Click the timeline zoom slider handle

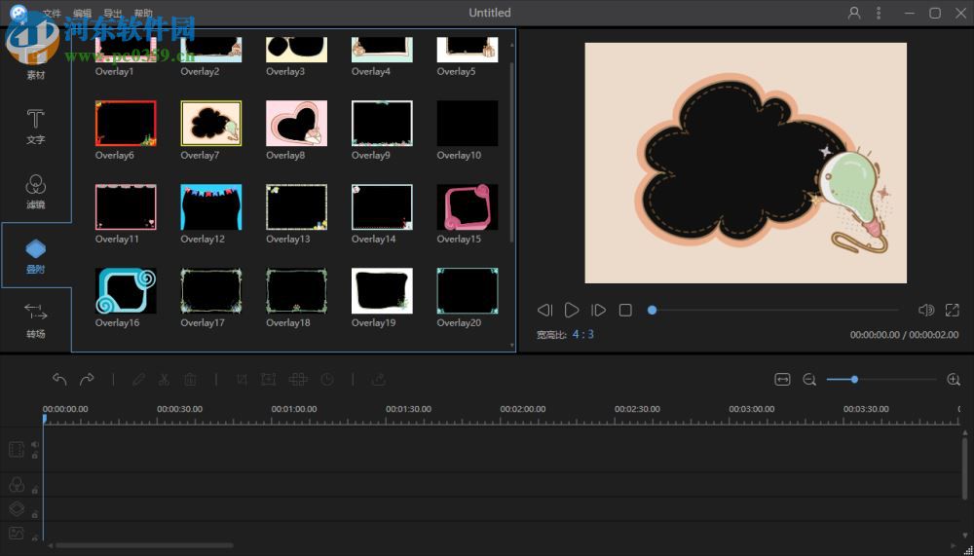point(854,380)
